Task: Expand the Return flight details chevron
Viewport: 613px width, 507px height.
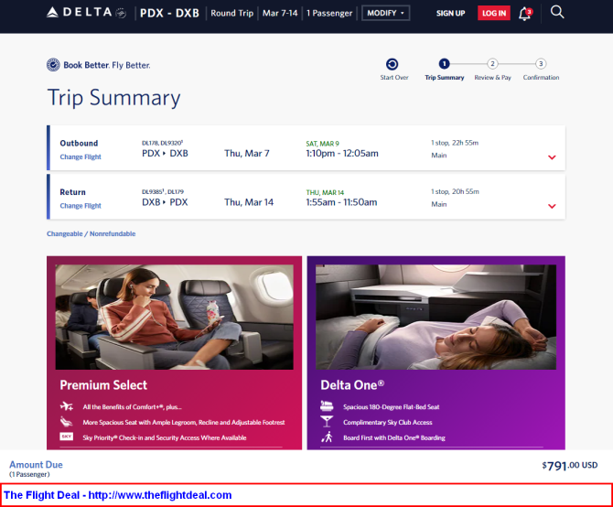Action: [x=552, y=207]
